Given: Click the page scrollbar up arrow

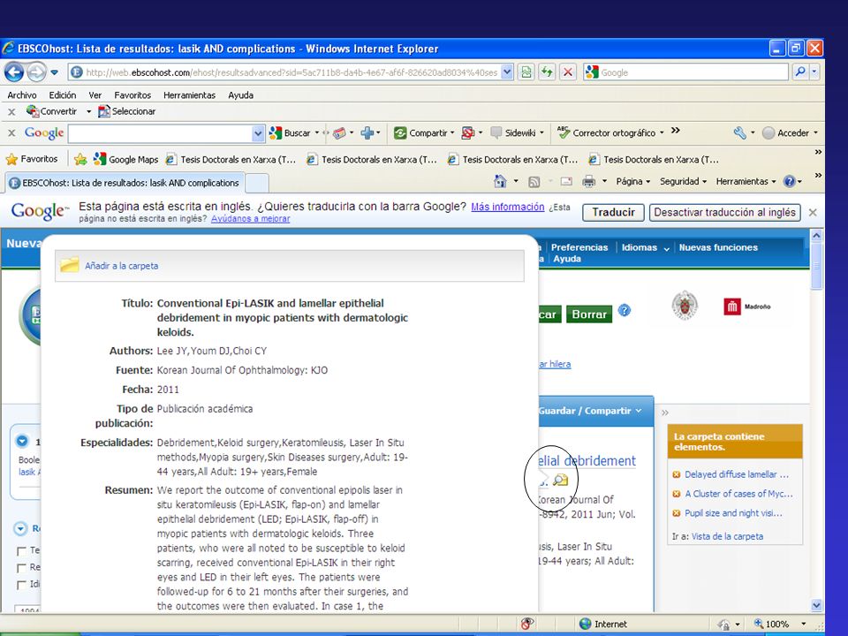Looking at the screenshot, I should pyautogui.click(x=816, y=236).
